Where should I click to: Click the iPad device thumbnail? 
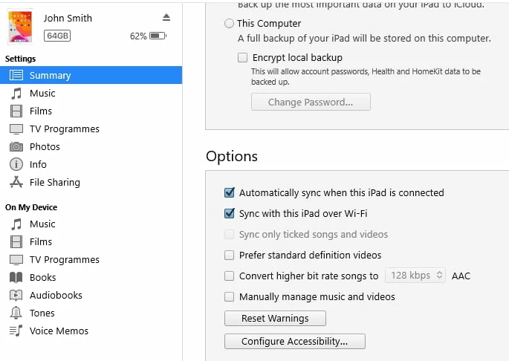coord(21,26)
